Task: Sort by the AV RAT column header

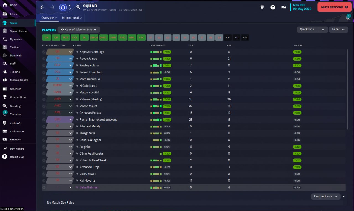Action: tap(298, 45)
